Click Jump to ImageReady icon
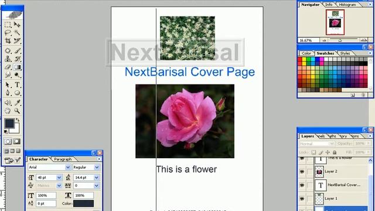This screenshot has height=211, width=375. pyautogui.click(x=8, y=160)
